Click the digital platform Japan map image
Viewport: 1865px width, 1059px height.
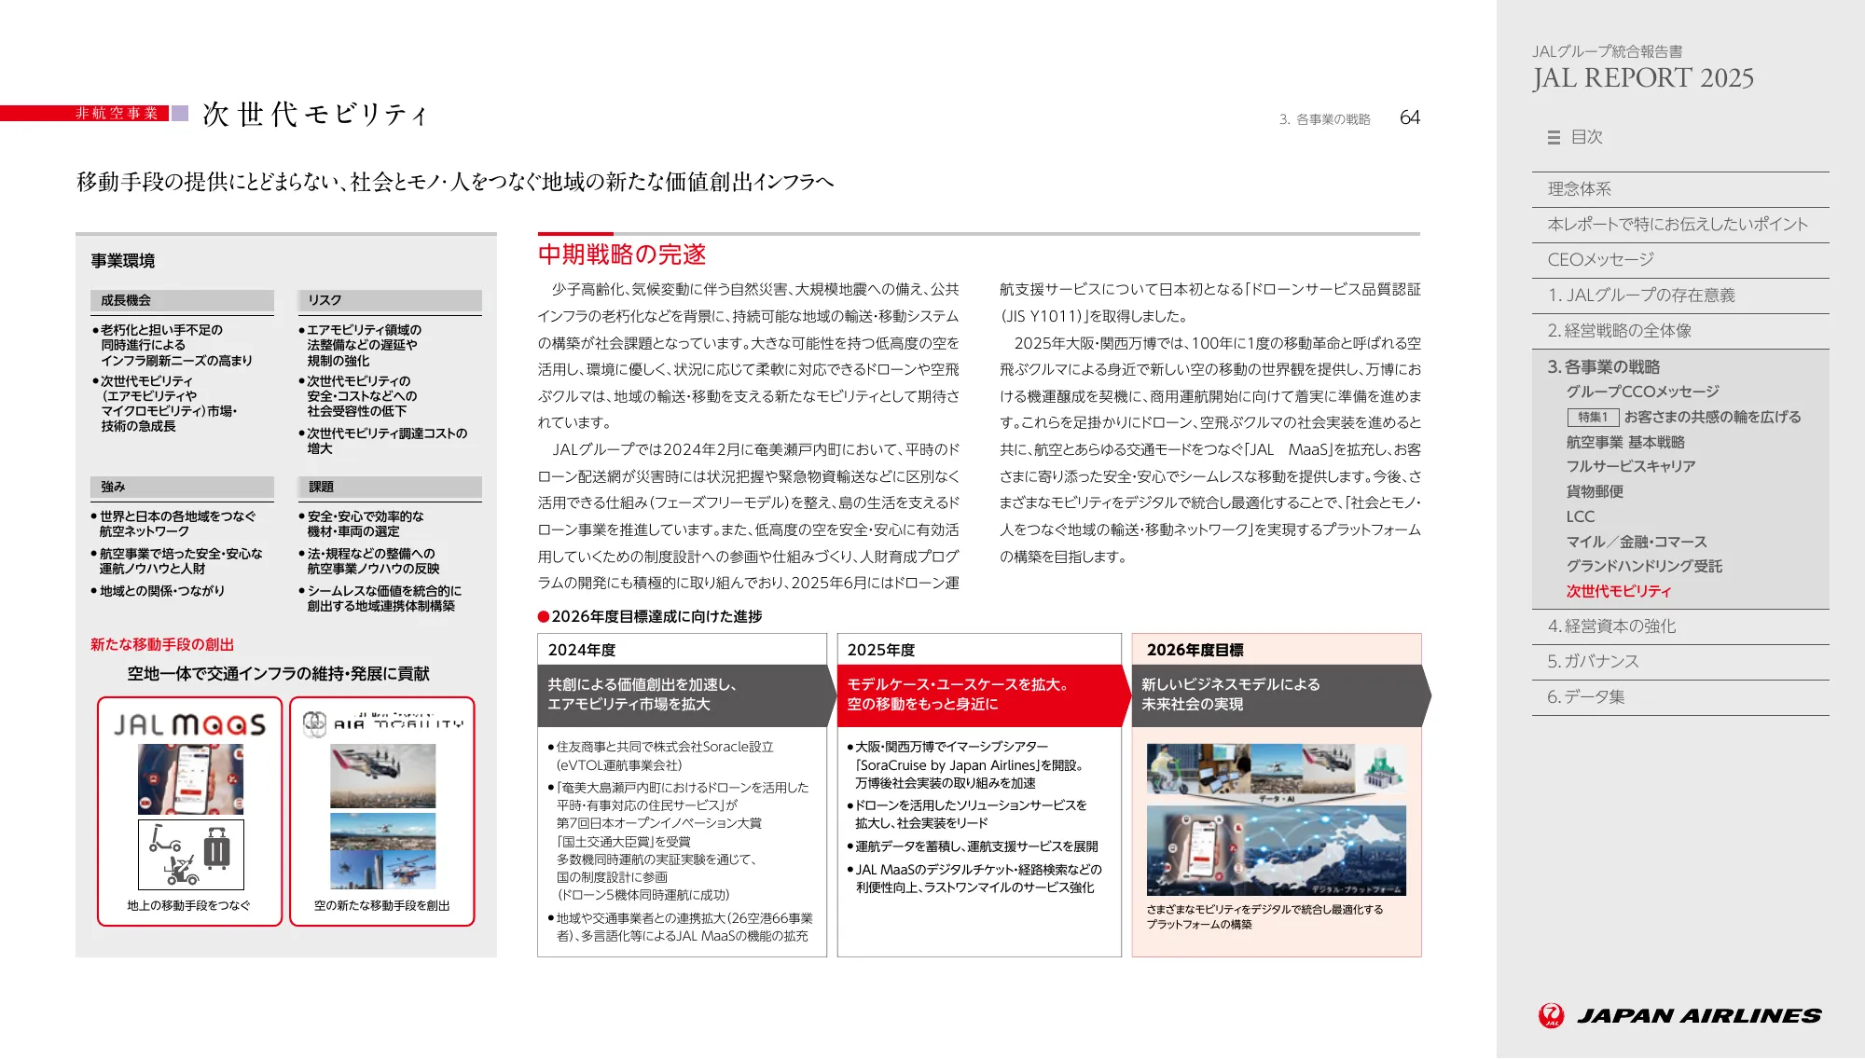(x=1276, y=850)
